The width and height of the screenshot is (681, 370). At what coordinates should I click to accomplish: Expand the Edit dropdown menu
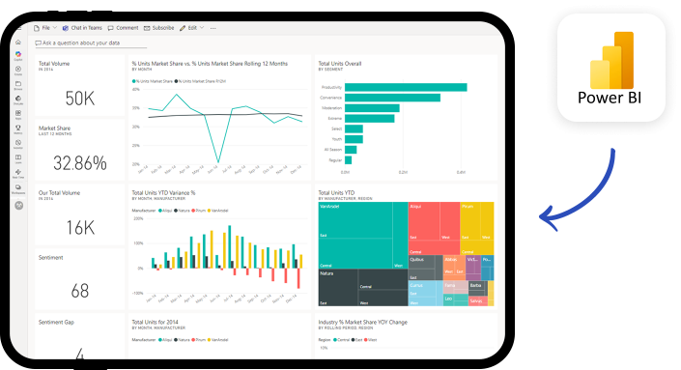click(x=191, y=28)
